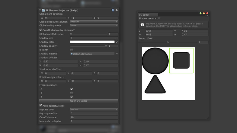This screenshot has height=133, width=237.
Task: Edit Shadow local offset Y field
Action: coord(81,73)
